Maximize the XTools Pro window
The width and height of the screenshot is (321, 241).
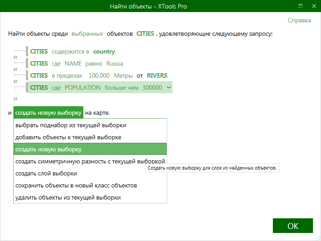301,6
